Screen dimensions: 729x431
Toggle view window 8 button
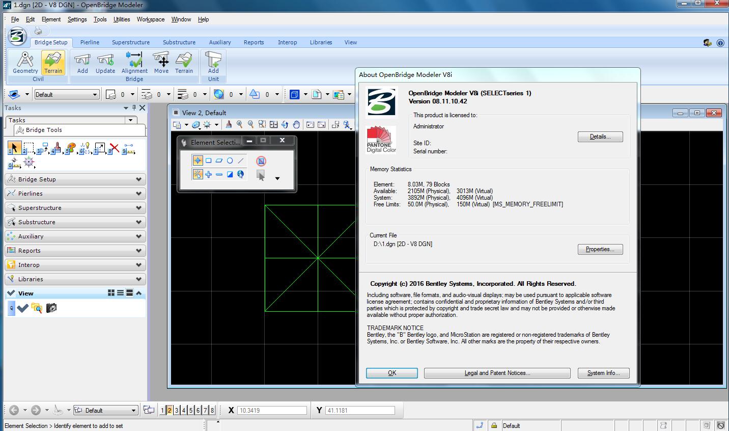(x=212, y=410)
